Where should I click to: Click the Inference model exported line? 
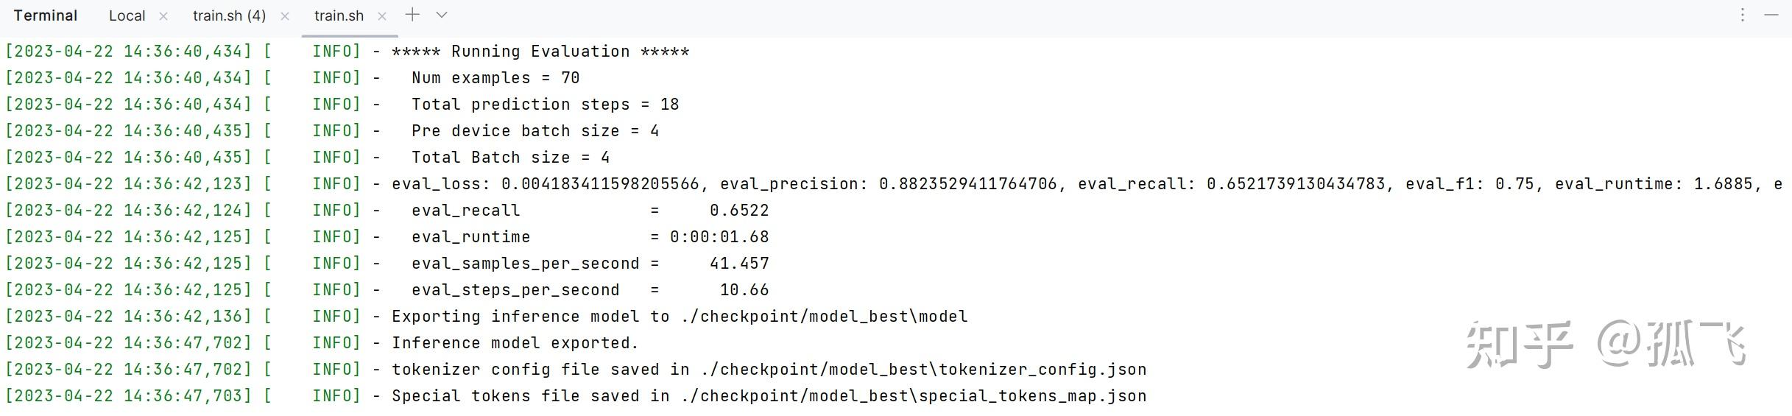click(322, 343)
